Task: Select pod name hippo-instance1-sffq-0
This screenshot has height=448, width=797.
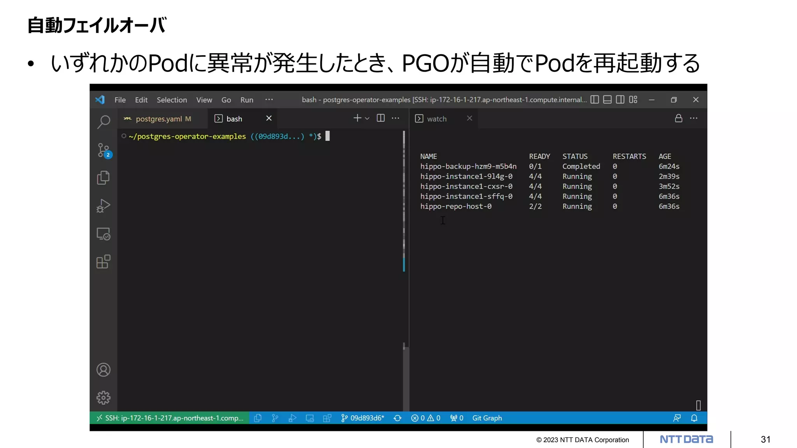Action: click(466, 196)
